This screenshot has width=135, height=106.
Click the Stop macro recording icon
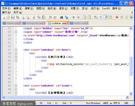pyautogui.click(x=122, y=17)
